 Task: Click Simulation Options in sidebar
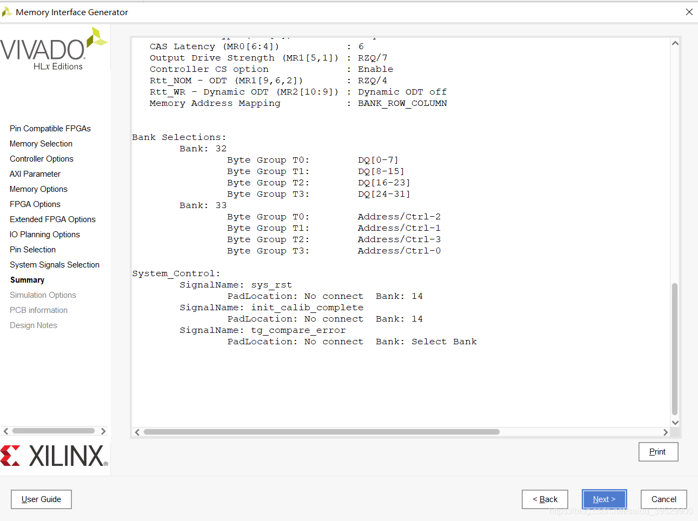pos(43,295)
